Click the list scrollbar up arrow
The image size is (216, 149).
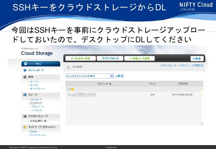202,88
